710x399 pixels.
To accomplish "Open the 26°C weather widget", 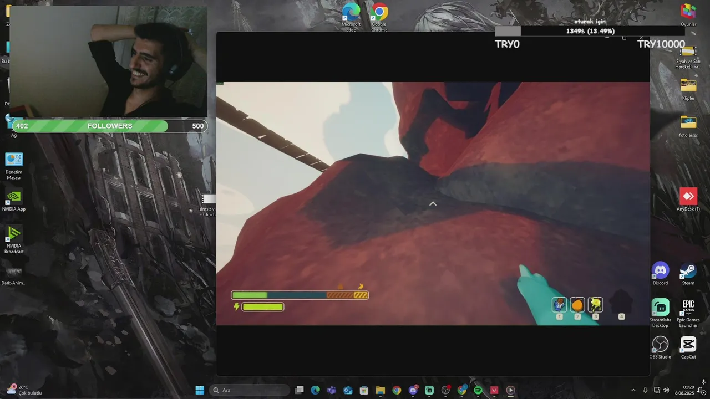I will pos(23,390).
